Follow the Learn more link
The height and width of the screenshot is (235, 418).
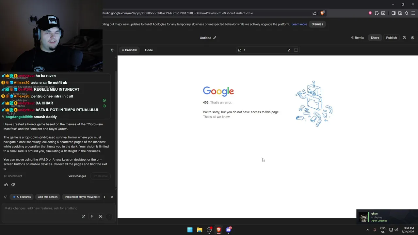(x=299, y=24)
